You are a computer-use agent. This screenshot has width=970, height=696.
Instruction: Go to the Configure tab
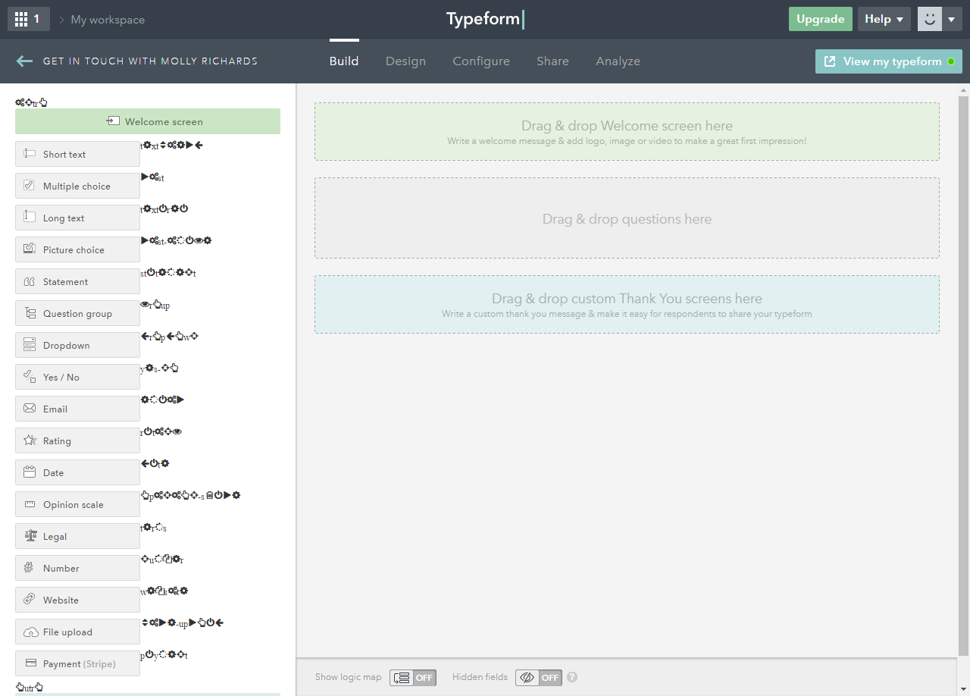coord(481,61)
